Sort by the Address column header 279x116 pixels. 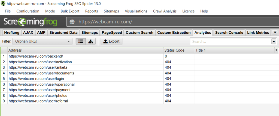86,50
